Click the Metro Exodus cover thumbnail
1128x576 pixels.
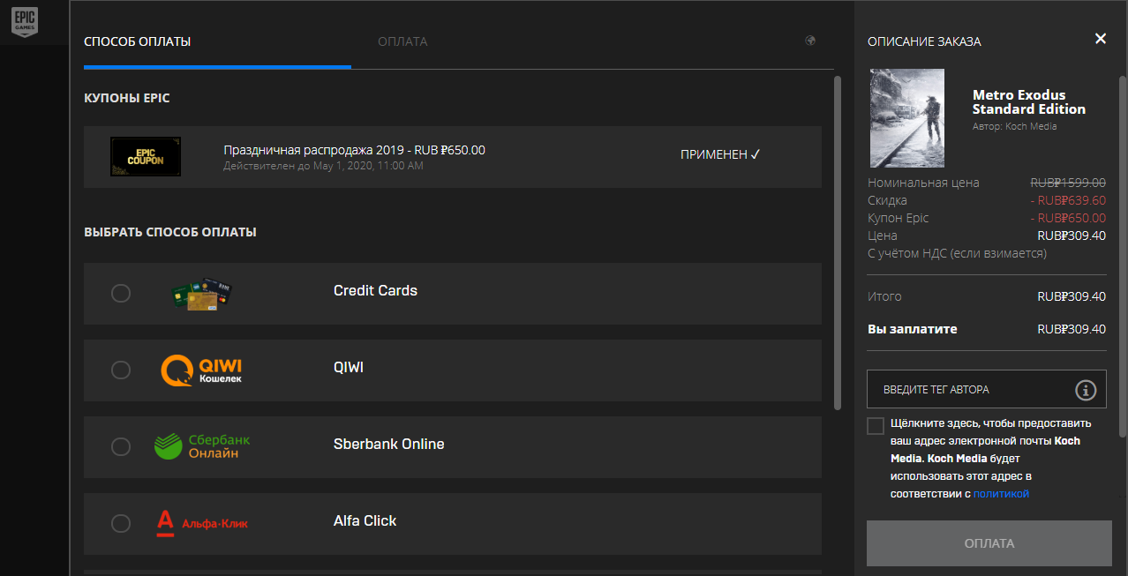(907, 118)
